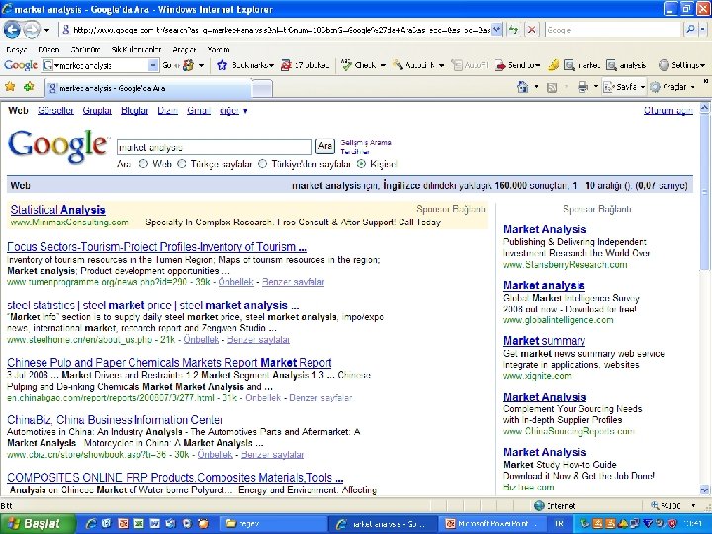Refresh the page using the green arrows icon

pos(513,30)
